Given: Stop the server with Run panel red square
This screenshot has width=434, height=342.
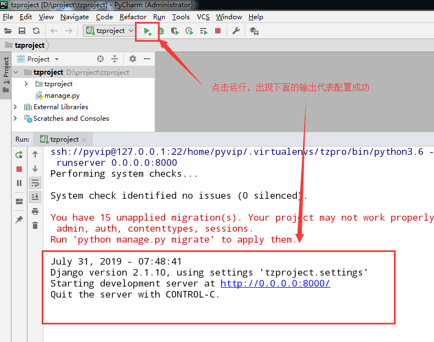Looking at the screenshot, I should click(x=19, y=169).
